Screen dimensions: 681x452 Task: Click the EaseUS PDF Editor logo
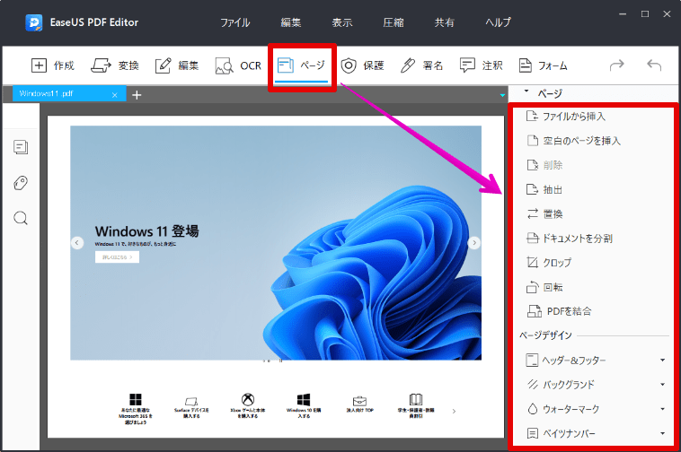pyautogui.click(x=34, y=22)
